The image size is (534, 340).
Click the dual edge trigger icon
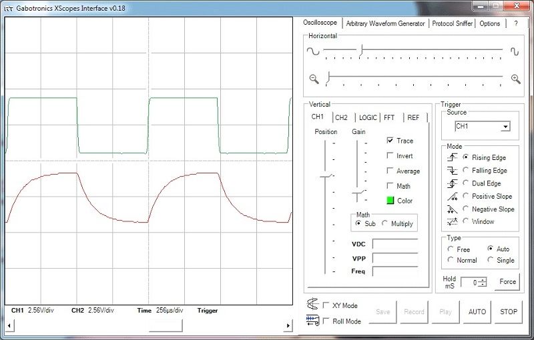(x=453, y=183)
